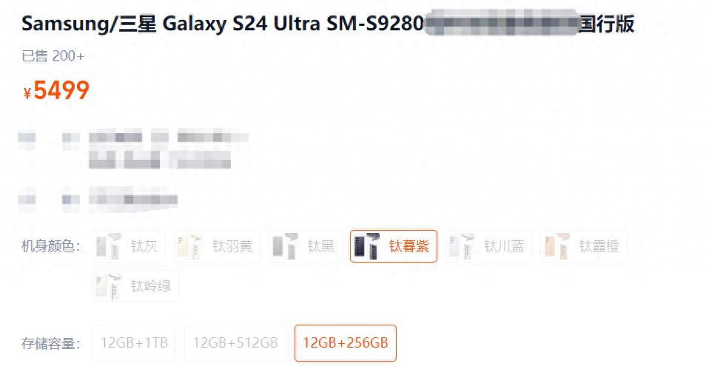The image size is (706, 372).
Task: Click the dark purple 钛暮紫 phone thumbnail
Action: pyautogui.click(x=367, y=246)
